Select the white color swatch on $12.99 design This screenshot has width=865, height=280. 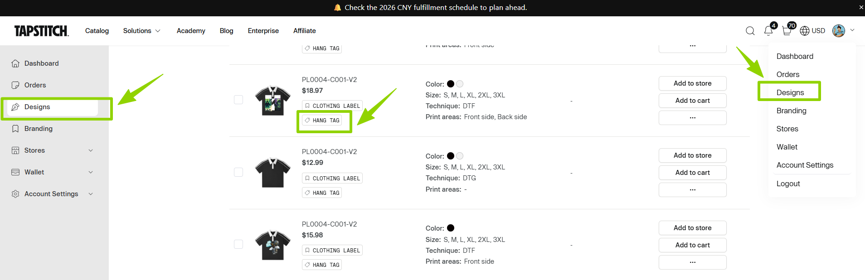pos(460,156)
